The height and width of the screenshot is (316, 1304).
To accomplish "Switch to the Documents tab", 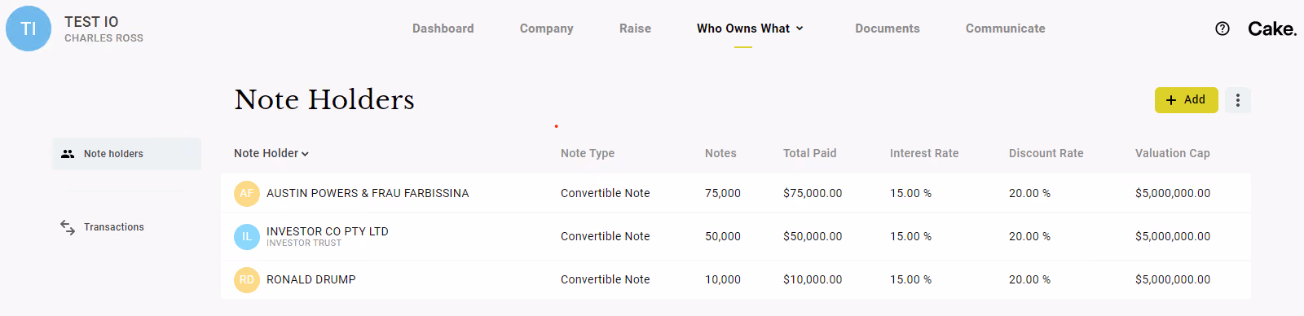I will [888, 29].
